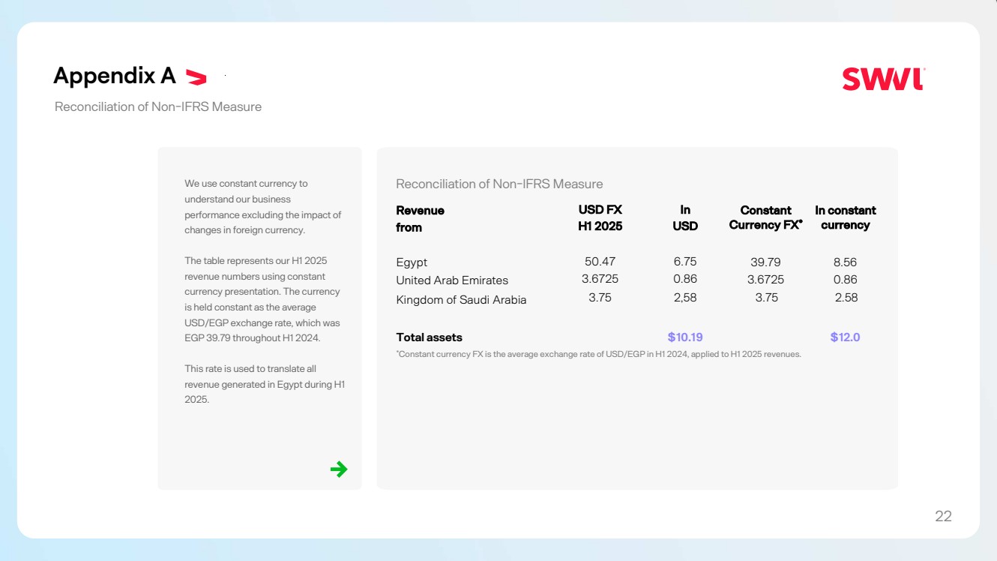The width and height of the screenshot is (997, 561).
Task: Select the 'We use constant currency' paragraph
Action: [x=262, y=207]
